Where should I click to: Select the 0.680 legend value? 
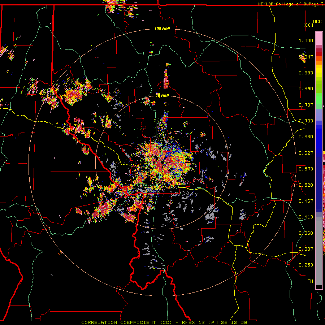pyautogui.click(x=306, y=137)
